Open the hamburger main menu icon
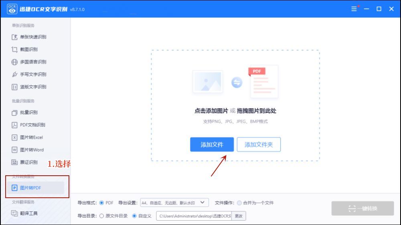Viewport: 401px width, 225px height. click(354, 9)
